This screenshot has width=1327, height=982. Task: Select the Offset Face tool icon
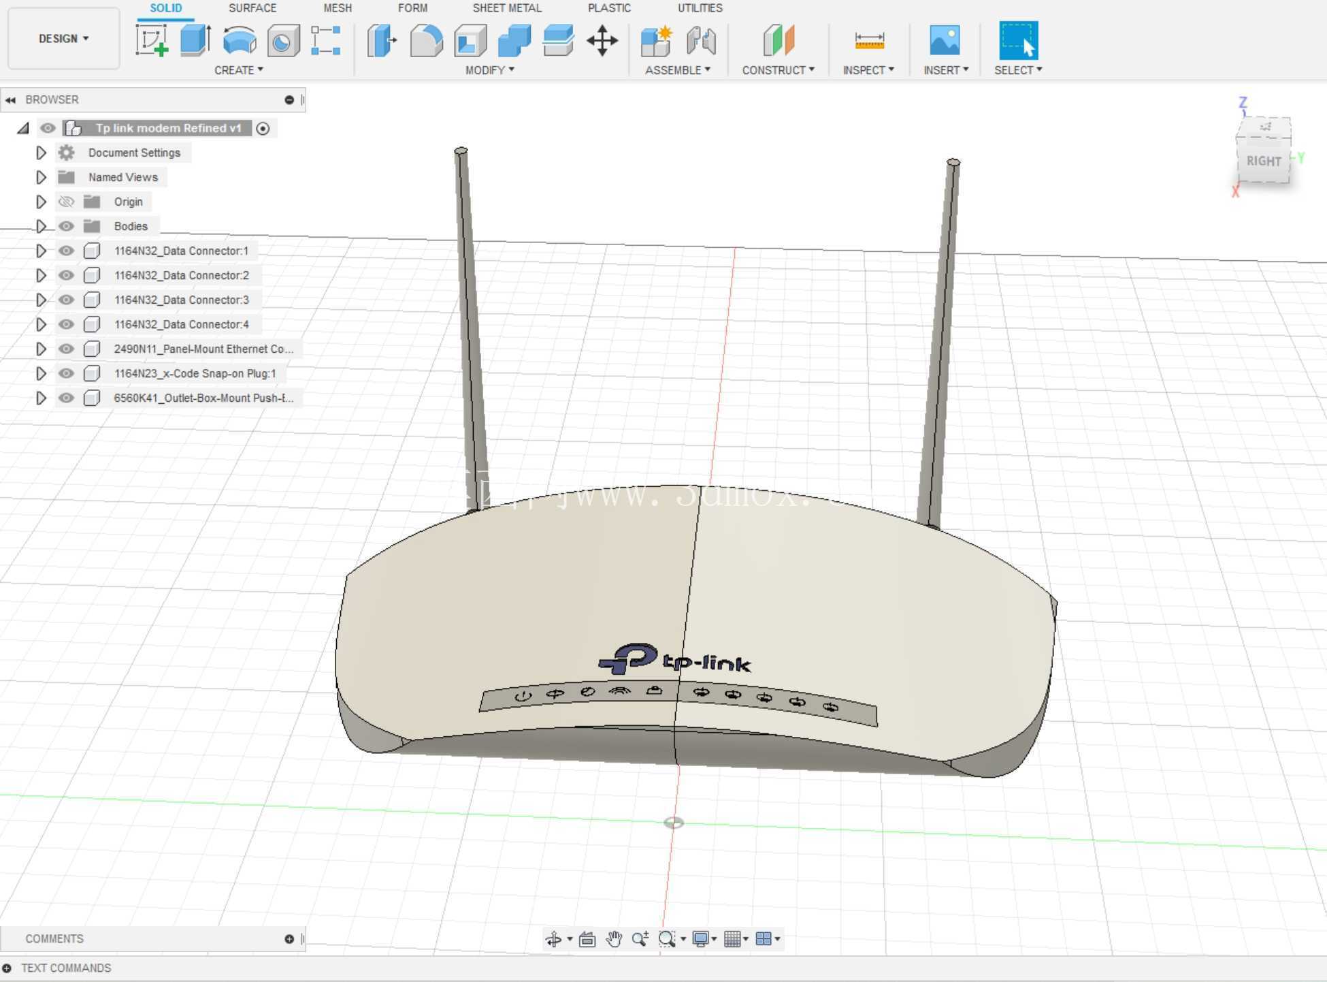click(x=558, y=40)
